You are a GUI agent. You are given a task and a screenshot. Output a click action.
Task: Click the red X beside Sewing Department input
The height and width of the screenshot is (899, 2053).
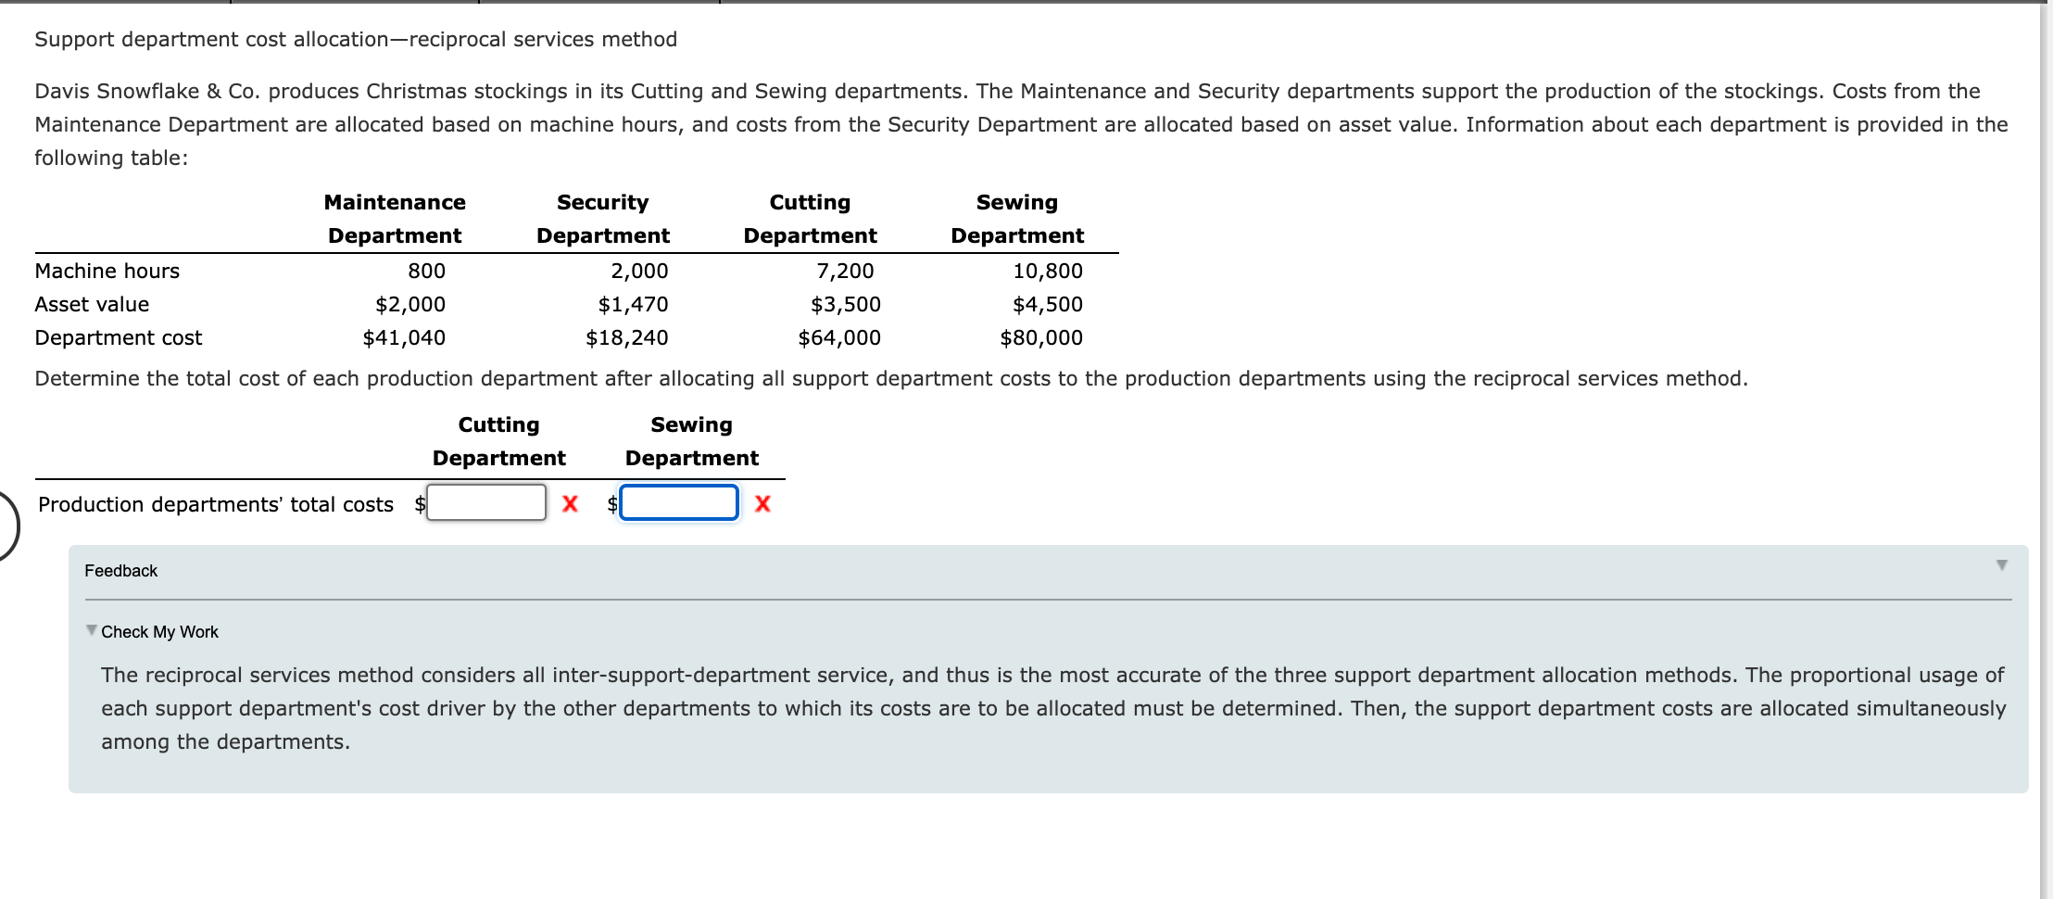(x=762, y=504)
